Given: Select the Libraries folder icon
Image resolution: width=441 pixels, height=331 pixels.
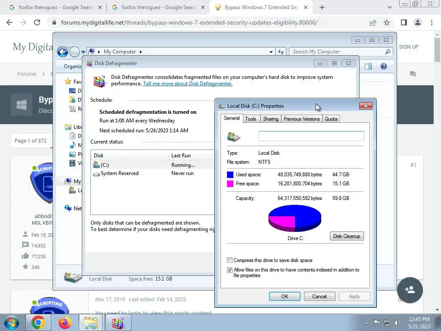Looking at the screenshot, I should 68,127.
